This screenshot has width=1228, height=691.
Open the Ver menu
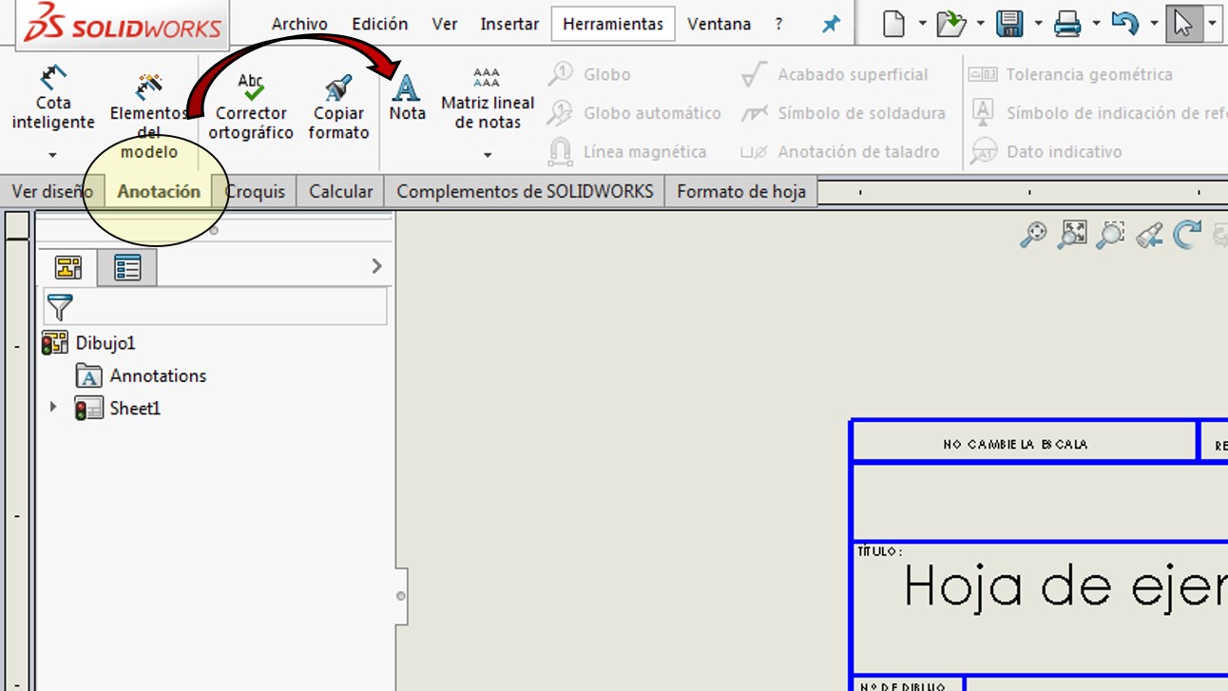coord(445,24)
